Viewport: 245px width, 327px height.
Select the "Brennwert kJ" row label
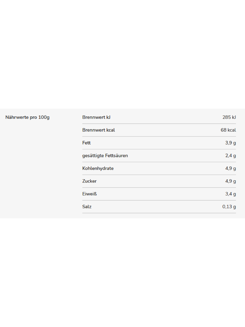[96, 117]
